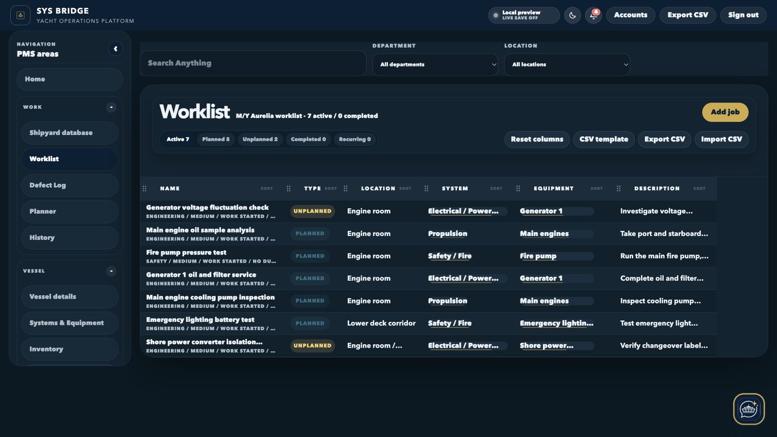Sort the table by Type column
This screenshot has height=437, width=777.
[331, 188]
